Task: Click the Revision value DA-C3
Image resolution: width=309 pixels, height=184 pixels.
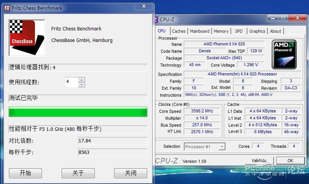Action: (x=291, y=88)
